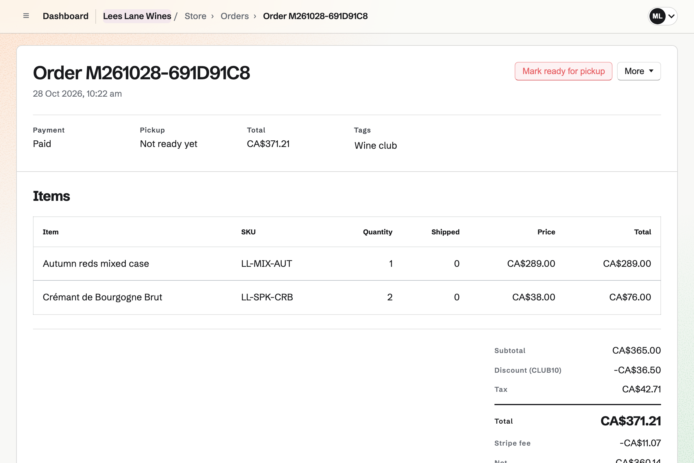
Task: Click the Paid payment status
Action: [42, 144]
